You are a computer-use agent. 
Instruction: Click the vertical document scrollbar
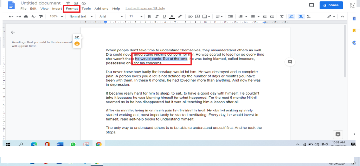pos(345,51)
